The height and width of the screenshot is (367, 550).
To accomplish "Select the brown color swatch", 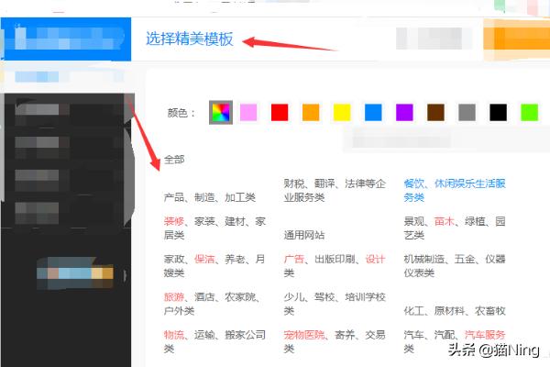I will [x=435, y=112].
